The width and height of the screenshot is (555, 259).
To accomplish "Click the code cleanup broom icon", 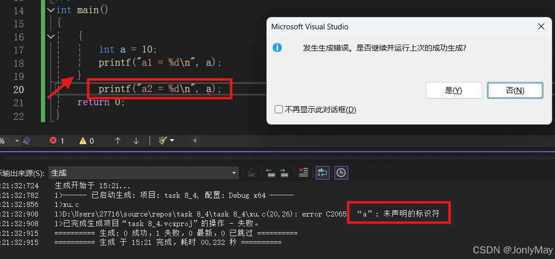I will (163, 141).
